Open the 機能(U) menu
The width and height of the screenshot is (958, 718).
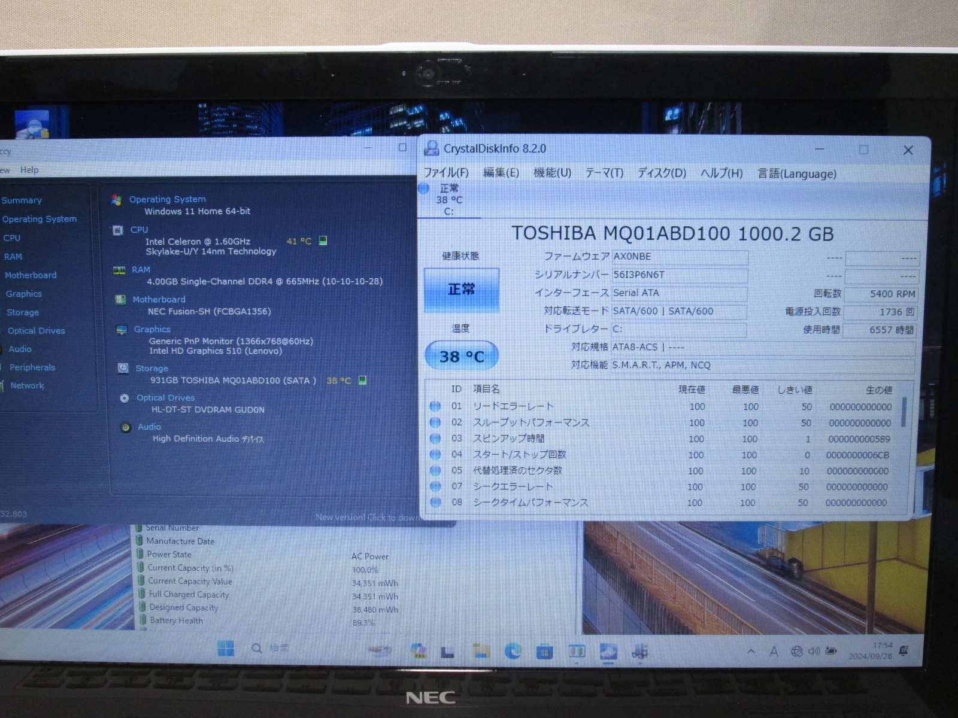[x=552, y=172]
